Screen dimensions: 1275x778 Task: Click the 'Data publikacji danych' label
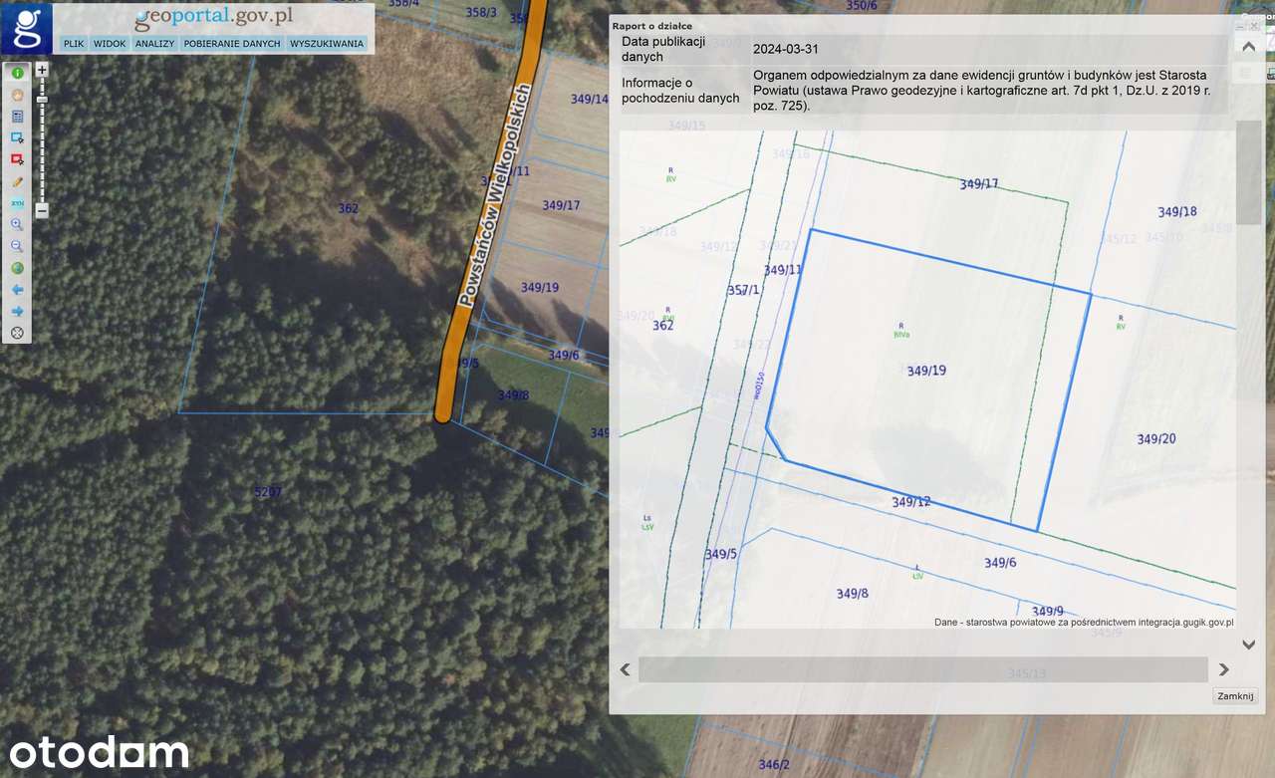click(x=663, y=49)
